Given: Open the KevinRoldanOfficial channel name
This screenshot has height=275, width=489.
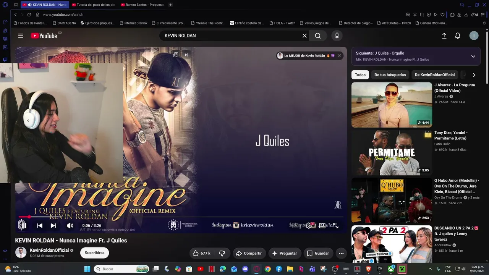Looking at the screenshot, I should click(49, 250).
